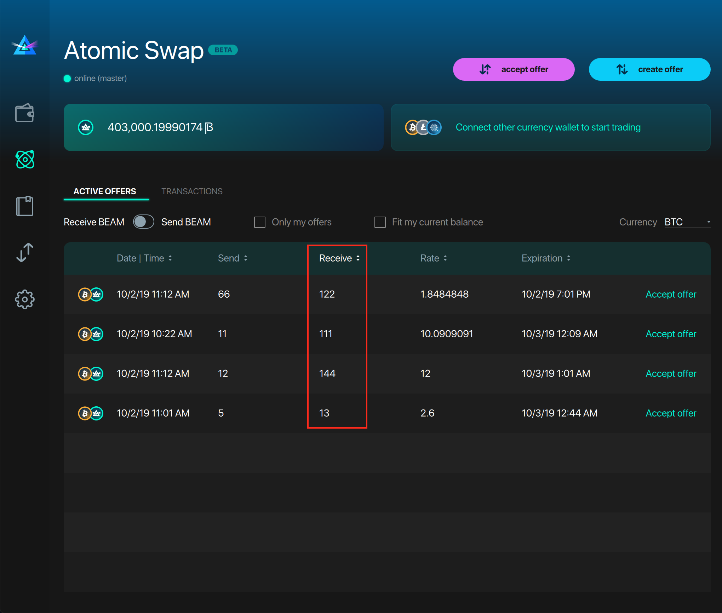Switch to the Transactions tab
The width and height of the screenshot is (722, 613).
pos(192,191)
